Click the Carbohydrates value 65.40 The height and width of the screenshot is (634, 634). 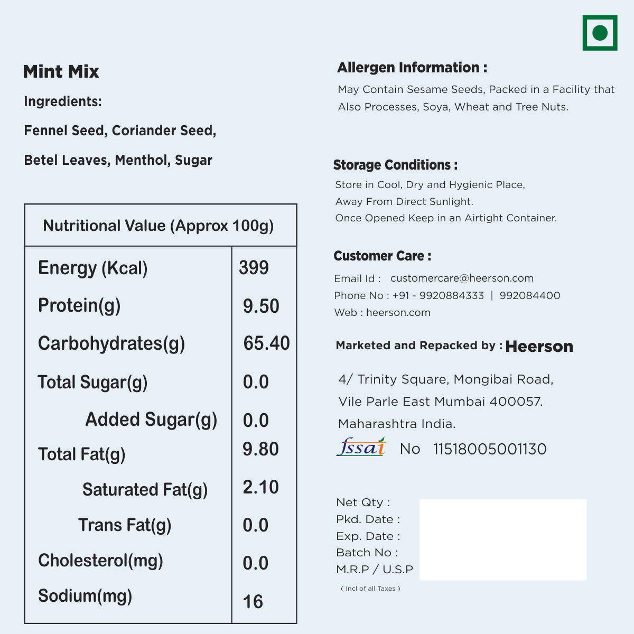click(x=266, y=343)
